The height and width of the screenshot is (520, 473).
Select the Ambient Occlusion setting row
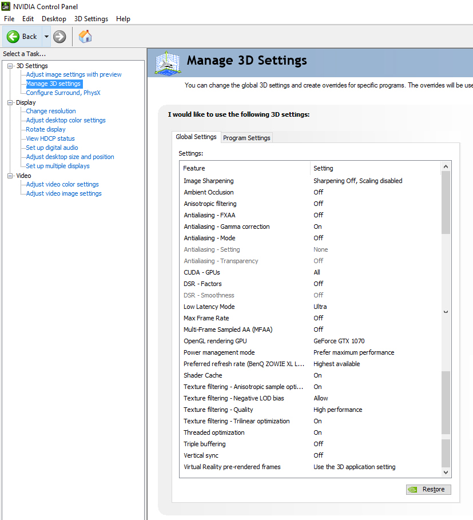311,192
